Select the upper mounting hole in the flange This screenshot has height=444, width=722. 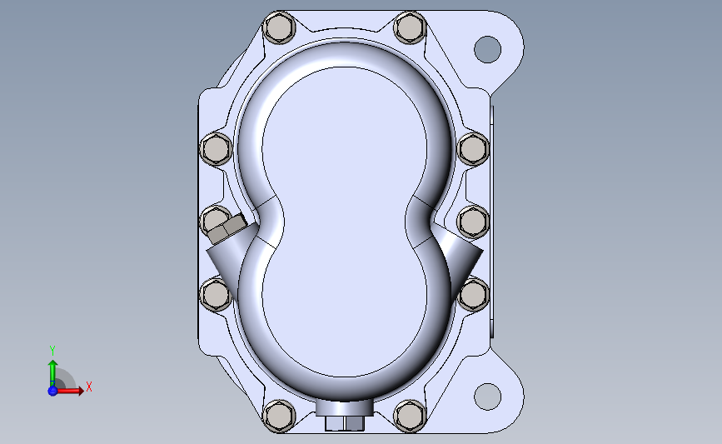(x=487, y=49)
